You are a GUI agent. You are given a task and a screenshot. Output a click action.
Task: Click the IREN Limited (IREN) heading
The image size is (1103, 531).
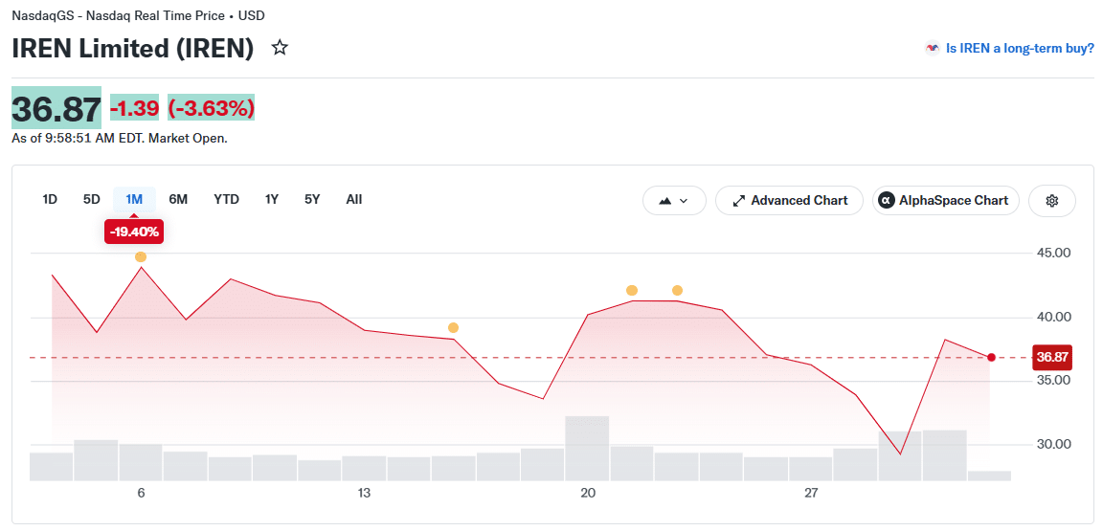tap(132, 48)
